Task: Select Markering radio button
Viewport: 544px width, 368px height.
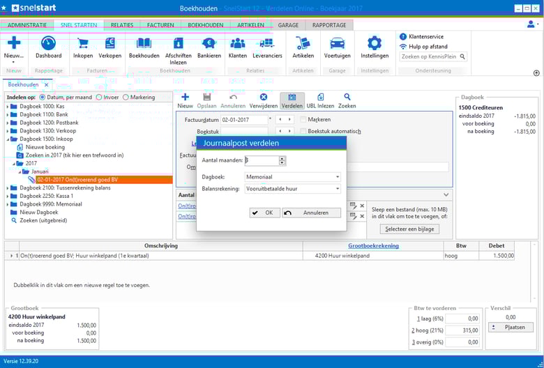Action: tap(126, 98)
